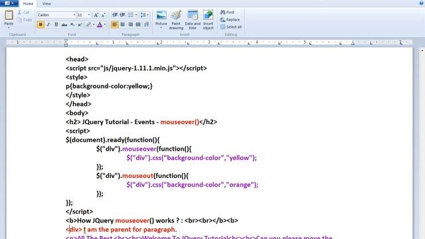Viewport: 425px width, 239px height.
Task: Select Justify text alignment
Action: (x=138, y=25)
